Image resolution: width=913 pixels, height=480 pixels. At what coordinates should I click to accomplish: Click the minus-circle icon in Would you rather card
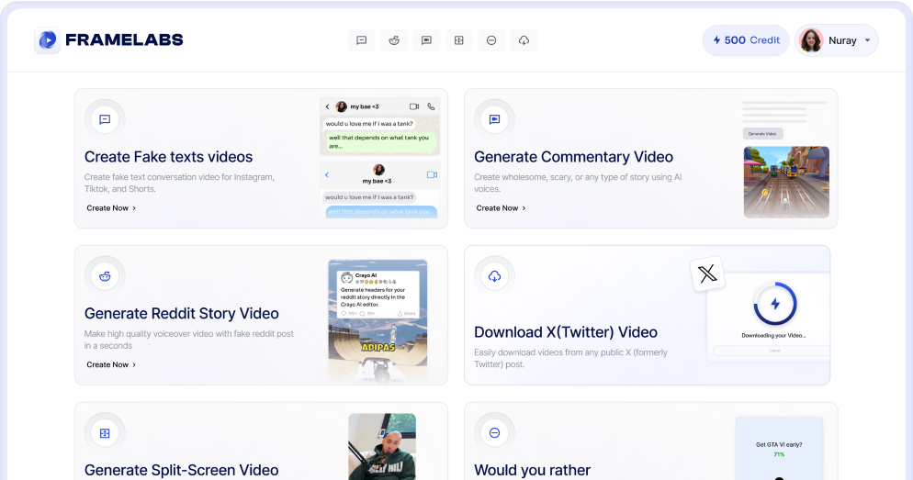click(x=494, y=433)
